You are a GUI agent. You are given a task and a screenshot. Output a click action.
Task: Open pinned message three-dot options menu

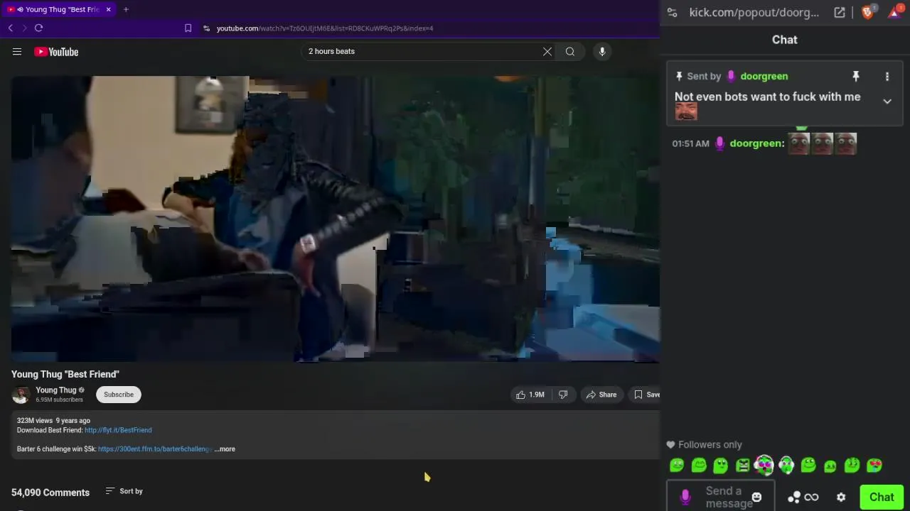pyautogui.click(x=887, y=76)
